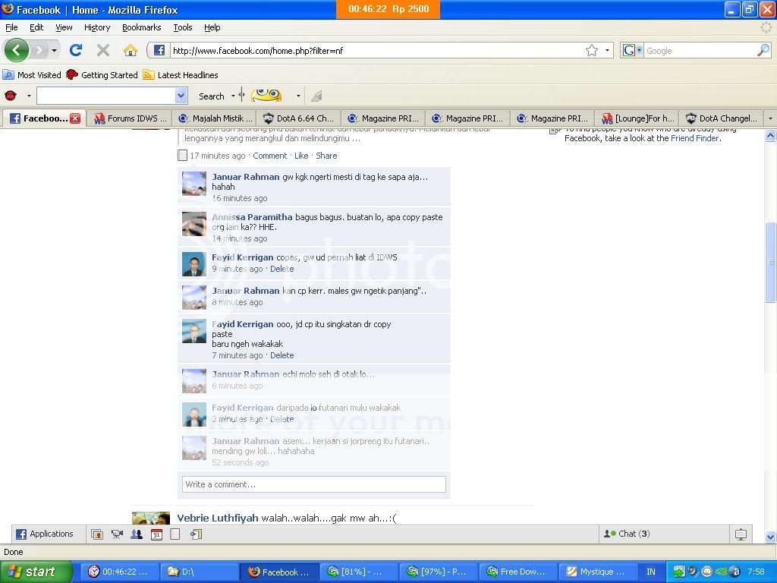777x583 pixels.
Task: Open the Most Visited bookmarks dropdown
Action: point(32,75)
